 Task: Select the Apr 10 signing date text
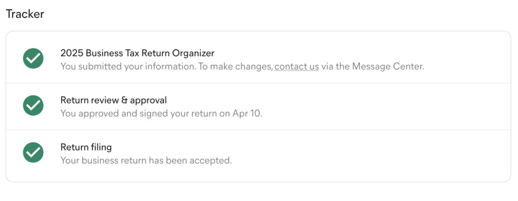coord(247,114)
